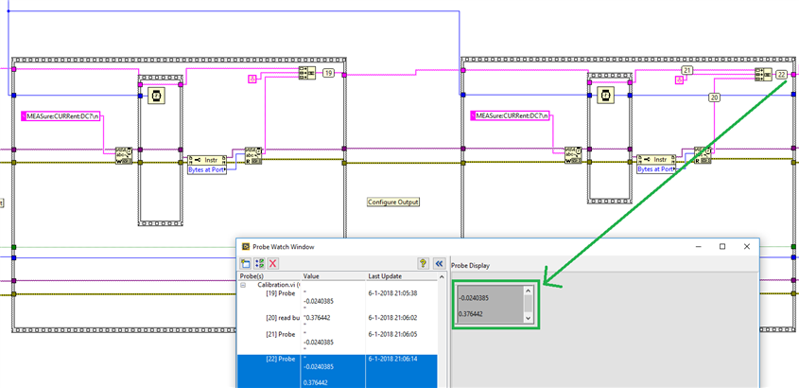
Task: Click timestamp 6-1-2018 21:06:02
Action: (x=392, y=317)
